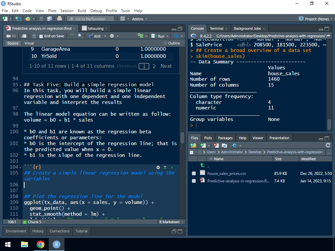Open the Session menu

[x=67, y=11]
